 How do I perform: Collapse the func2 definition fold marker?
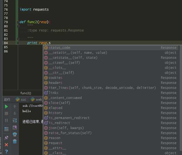[x=18, y=22]
